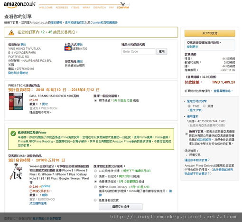Open the PAY checkout step
This screenshot has width=242, height=222.
pos(112,8)
